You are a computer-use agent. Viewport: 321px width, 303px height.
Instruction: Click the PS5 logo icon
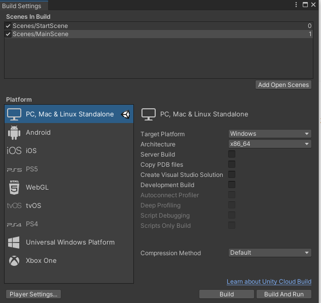tap(14, 170)
